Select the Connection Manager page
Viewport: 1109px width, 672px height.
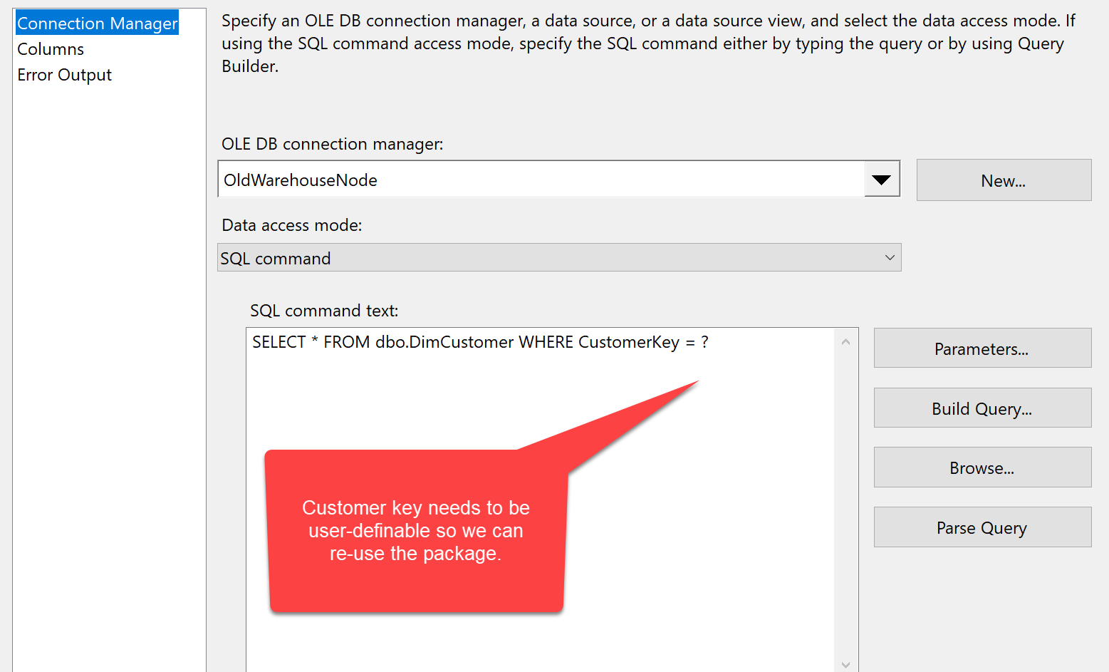[x=98, y=24]
